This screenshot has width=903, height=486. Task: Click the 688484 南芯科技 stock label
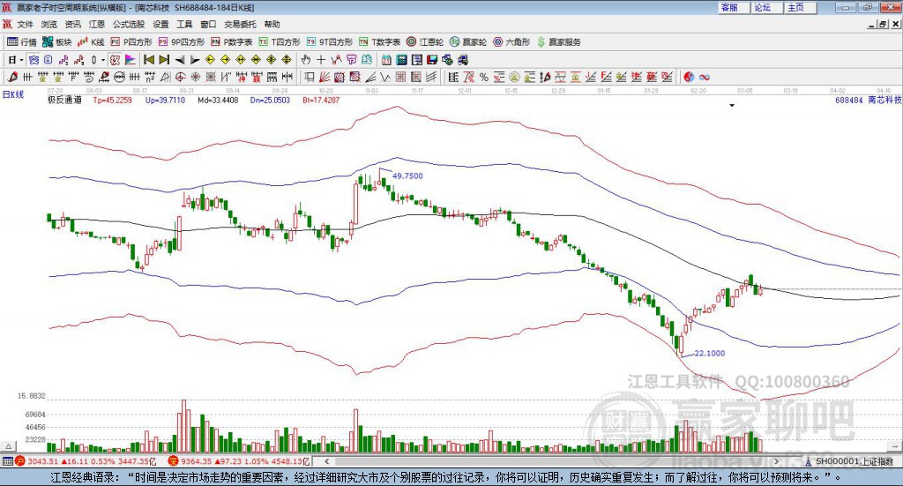(x=869, y=101)
